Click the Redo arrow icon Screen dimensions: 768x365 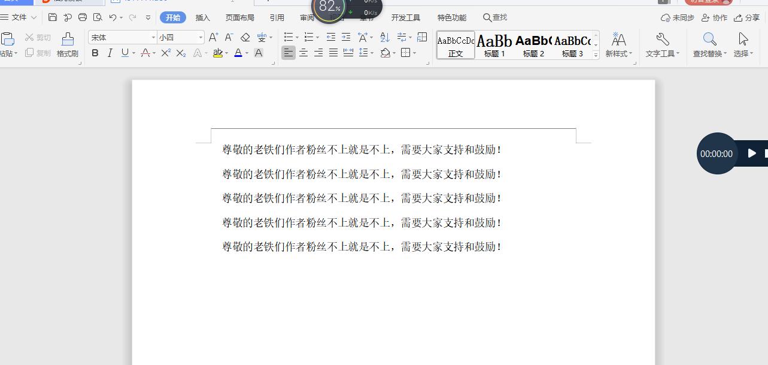pos(132,17)
